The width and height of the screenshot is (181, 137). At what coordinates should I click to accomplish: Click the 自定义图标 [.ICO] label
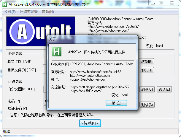[x=21, y=89]
